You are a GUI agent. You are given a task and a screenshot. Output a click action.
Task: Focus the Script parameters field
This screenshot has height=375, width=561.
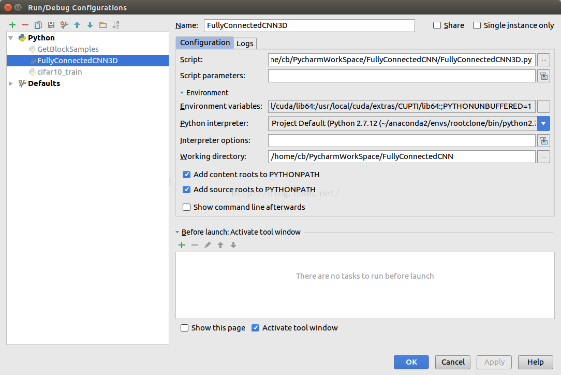[402, 76]
